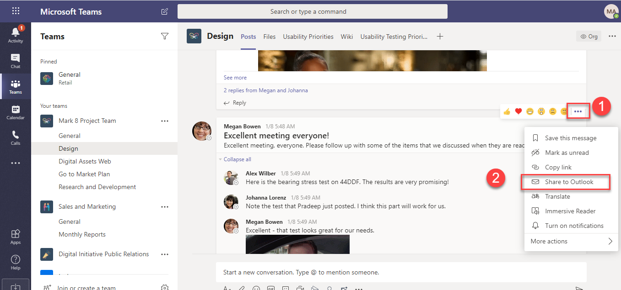The height and width of the screenshot is (290, 621).
Task: Open Chat from the left rail
Action: click(16, 61)
